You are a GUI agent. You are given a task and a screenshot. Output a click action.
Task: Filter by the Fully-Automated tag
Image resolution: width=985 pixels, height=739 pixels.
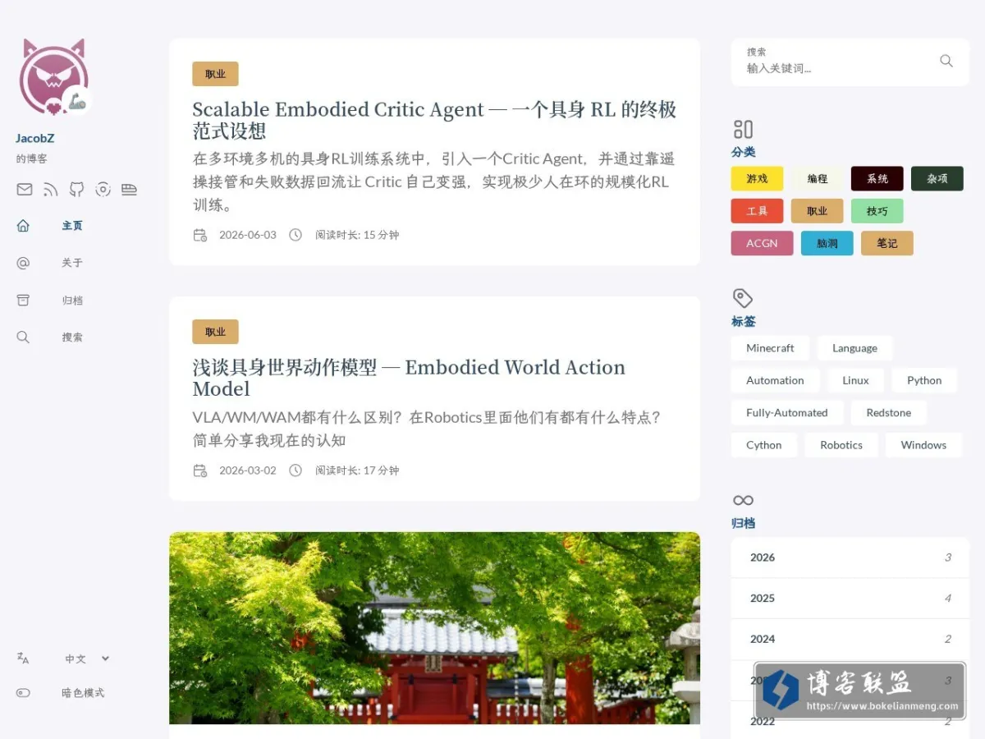click(787, 413)
